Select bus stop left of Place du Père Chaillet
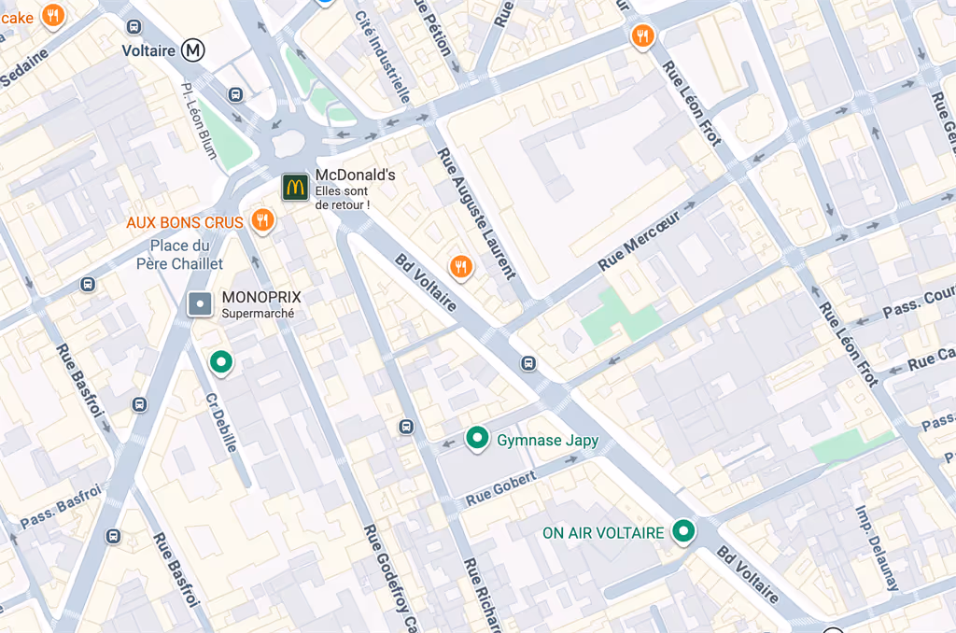Viewport: 956px width, 633px height. coord(88,284)
